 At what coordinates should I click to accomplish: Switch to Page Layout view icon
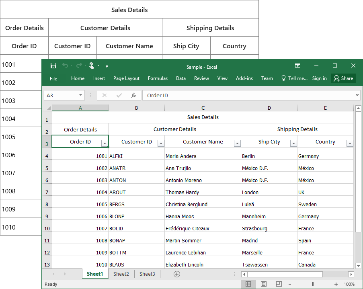tap(263, 284)
